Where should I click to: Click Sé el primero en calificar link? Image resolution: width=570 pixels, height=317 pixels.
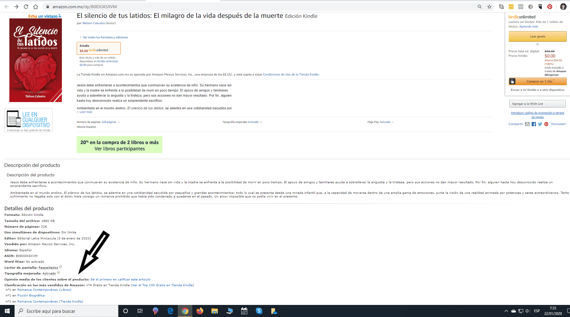pos(120,280)
